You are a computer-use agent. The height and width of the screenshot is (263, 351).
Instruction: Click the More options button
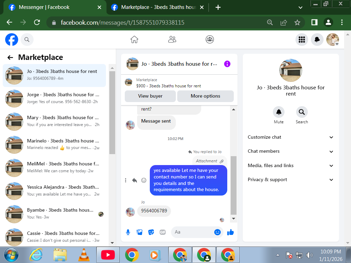click(206, 96)
